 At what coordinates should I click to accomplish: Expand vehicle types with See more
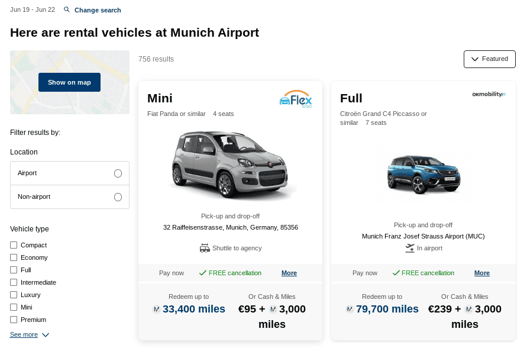tap(29, 335)
